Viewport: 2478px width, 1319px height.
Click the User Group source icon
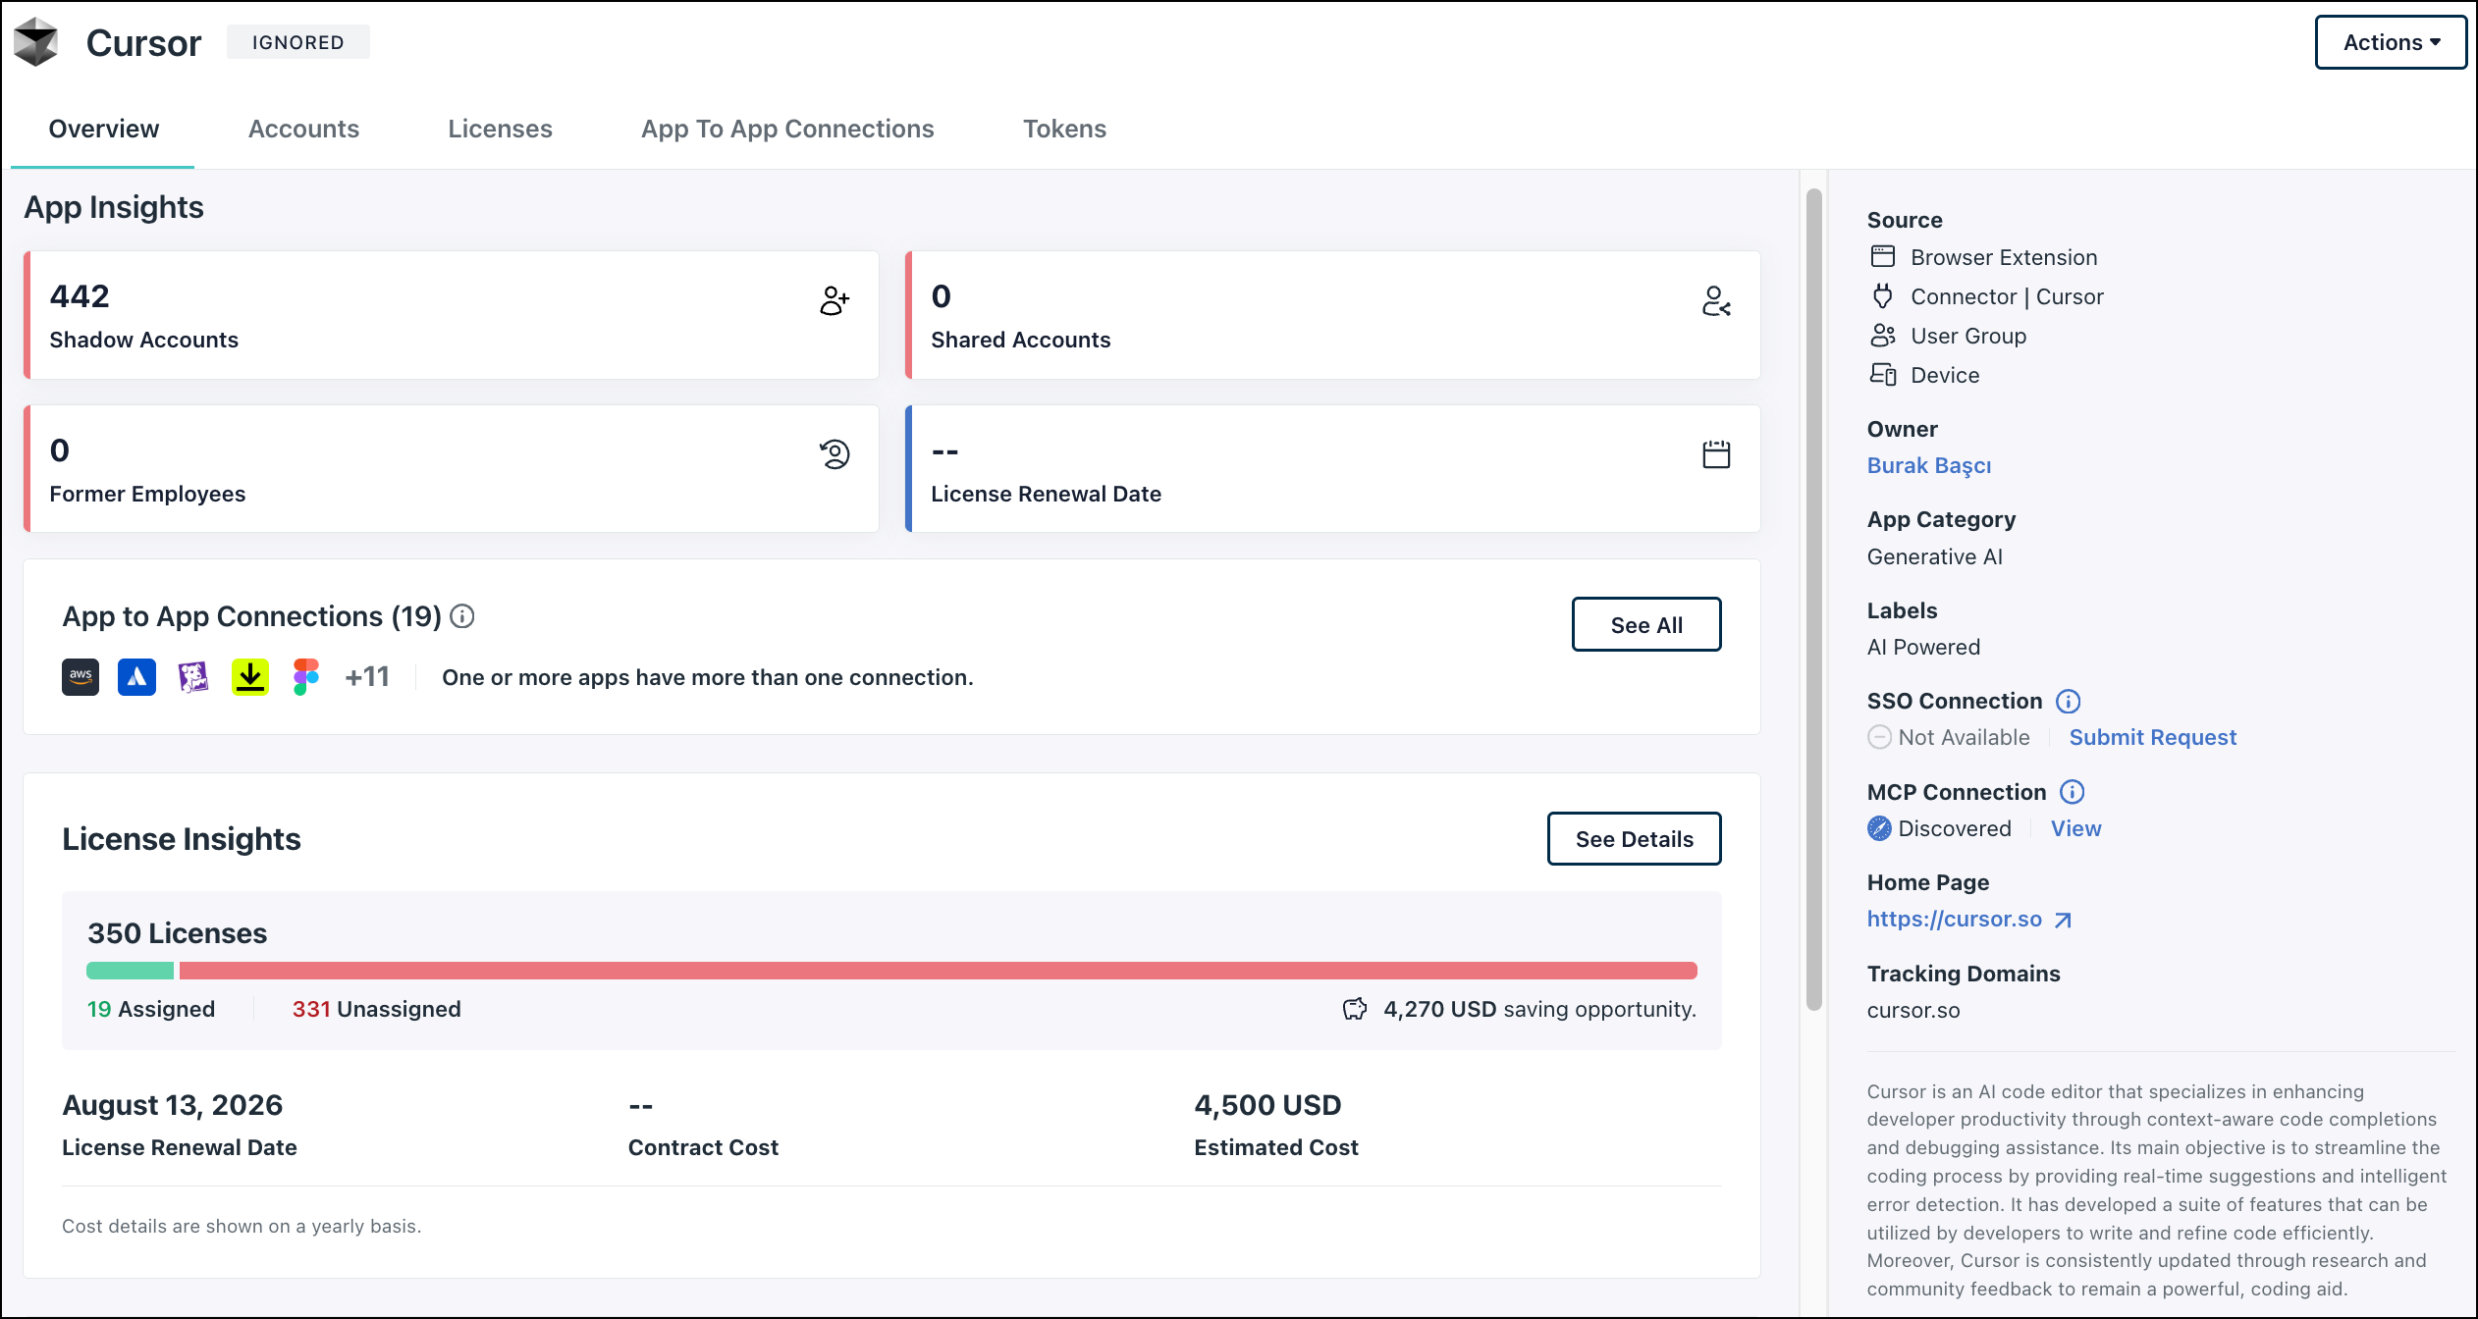tap(1883, 336)
